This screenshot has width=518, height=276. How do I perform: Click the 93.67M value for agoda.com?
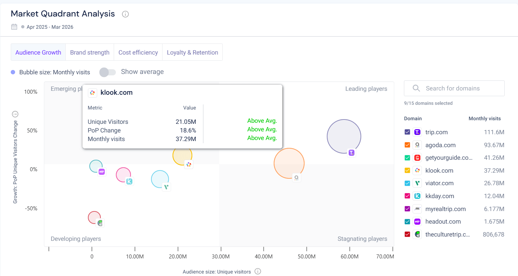pos(494,145)
